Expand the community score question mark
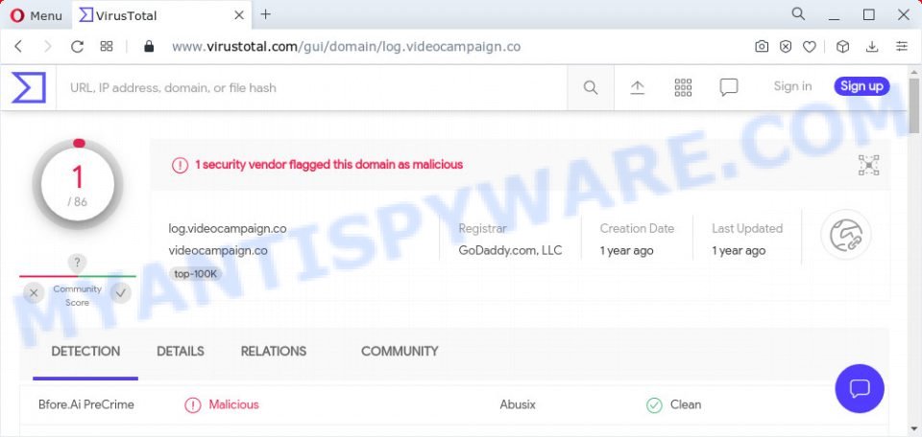 77,263
